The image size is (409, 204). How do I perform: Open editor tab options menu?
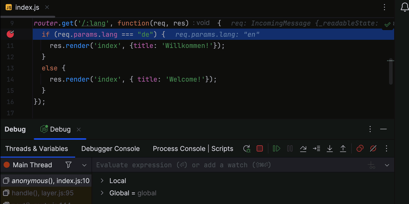384,7
